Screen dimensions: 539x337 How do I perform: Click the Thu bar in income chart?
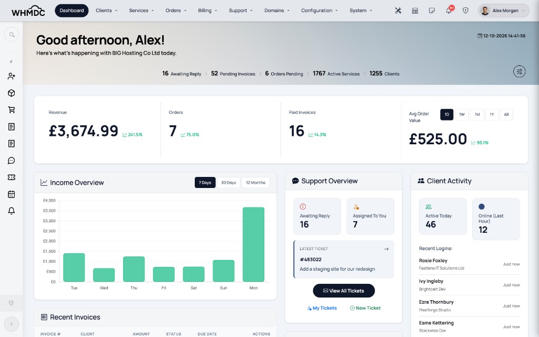click(134, 269)
